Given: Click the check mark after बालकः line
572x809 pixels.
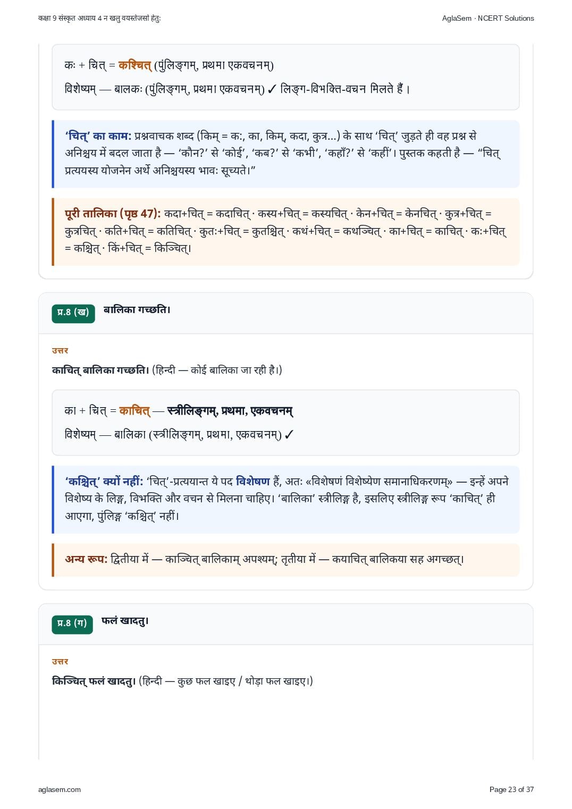Looking at the screenshot, I should click(x=272, y=89).
